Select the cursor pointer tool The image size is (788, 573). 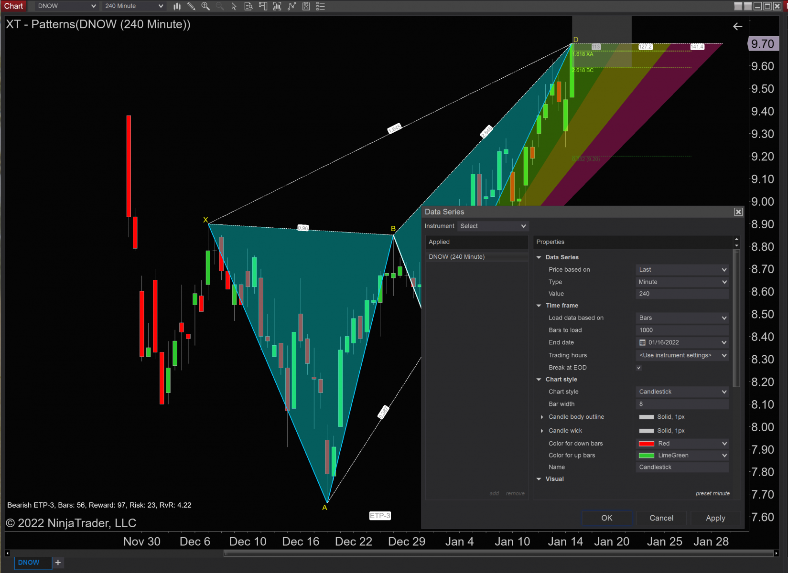tap(234, 6)
